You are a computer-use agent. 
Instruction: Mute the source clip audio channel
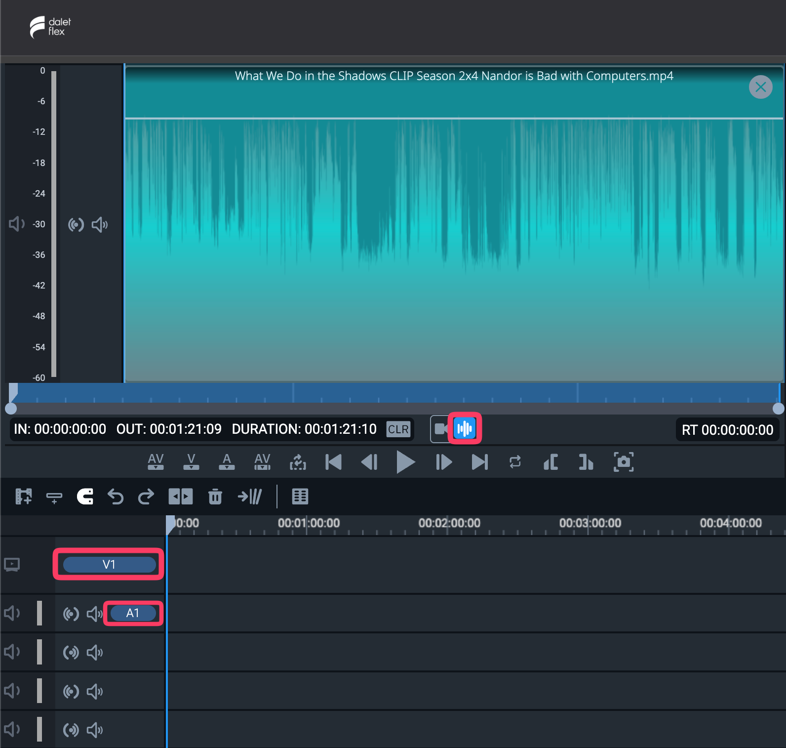(100, 225)
